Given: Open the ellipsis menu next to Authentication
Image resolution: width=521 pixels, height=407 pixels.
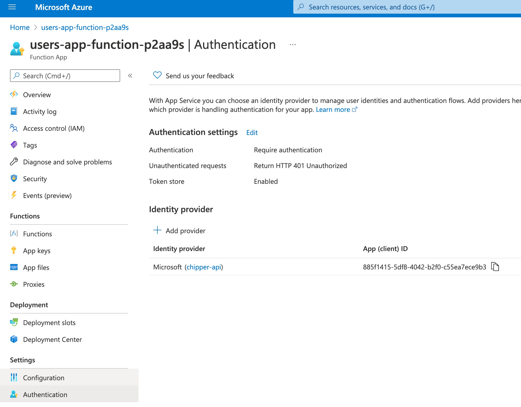Looking at the screenshot, I should click(x=292, y=44).
